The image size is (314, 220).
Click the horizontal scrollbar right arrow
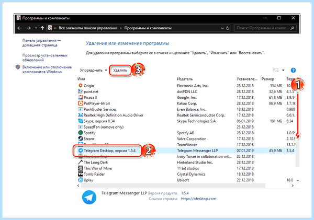click(293, 186)
